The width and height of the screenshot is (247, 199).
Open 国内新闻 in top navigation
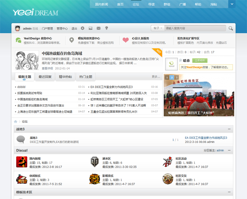[101, 5]
